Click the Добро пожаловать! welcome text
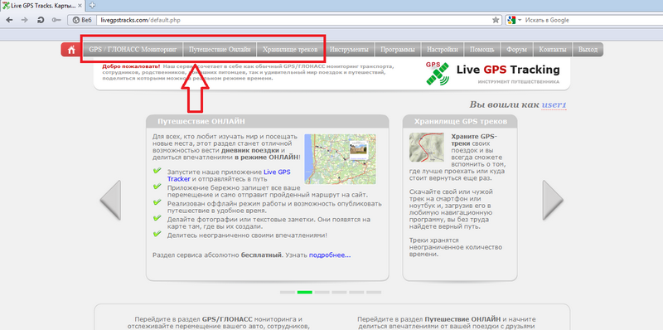 tap(131, 66)
